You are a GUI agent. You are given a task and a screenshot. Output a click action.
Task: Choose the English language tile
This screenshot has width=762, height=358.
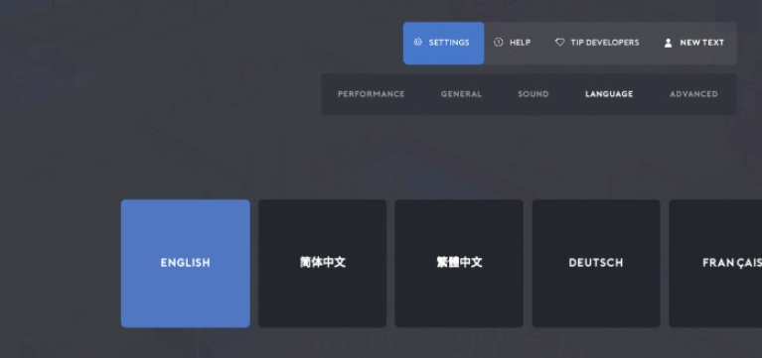click(x=186, y=264)
